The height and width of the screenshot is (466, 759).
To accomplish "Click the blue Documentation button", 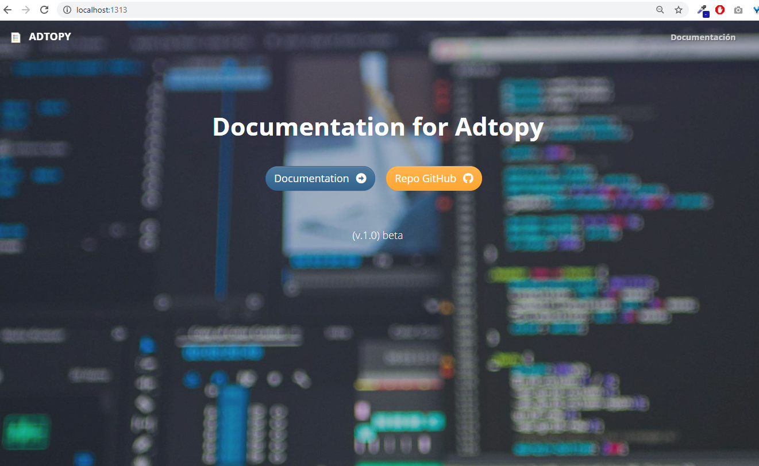I will [320, 179].
